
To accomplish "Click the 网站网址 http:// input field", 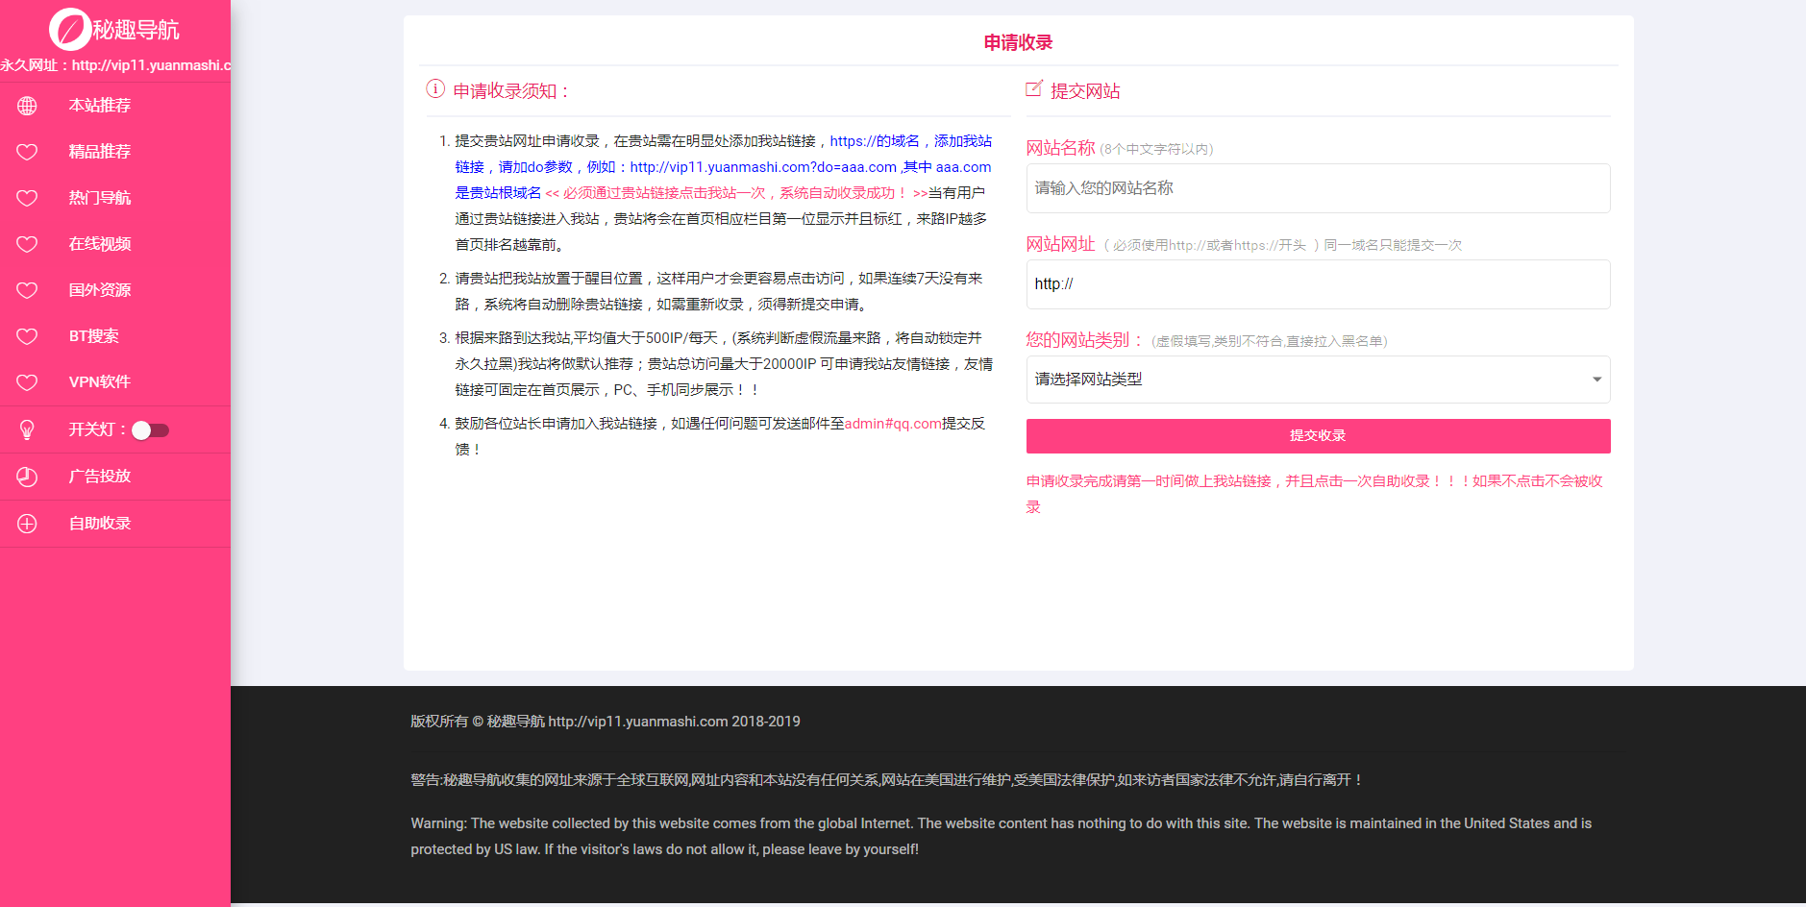I will (x=1318, y=284).
